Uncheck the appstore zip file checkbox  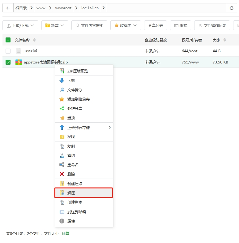(8, 62)
